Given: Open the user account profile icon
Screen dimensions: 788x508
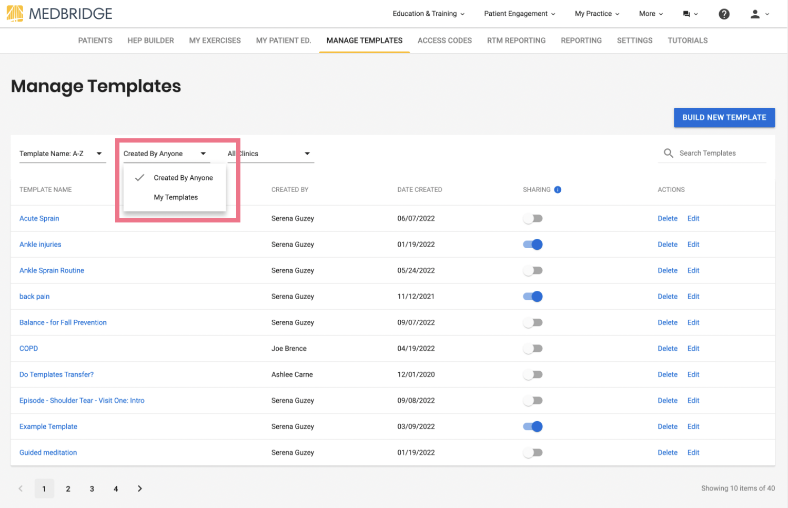Looking at the screenshot, I should coord(755,14).
